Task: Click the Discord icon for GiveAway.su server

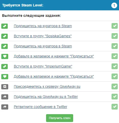Action: coord(5,87)
